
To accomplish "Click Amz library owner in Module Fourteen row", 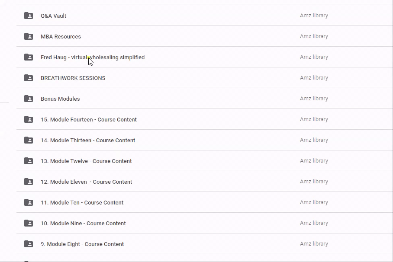I will 314,119.
